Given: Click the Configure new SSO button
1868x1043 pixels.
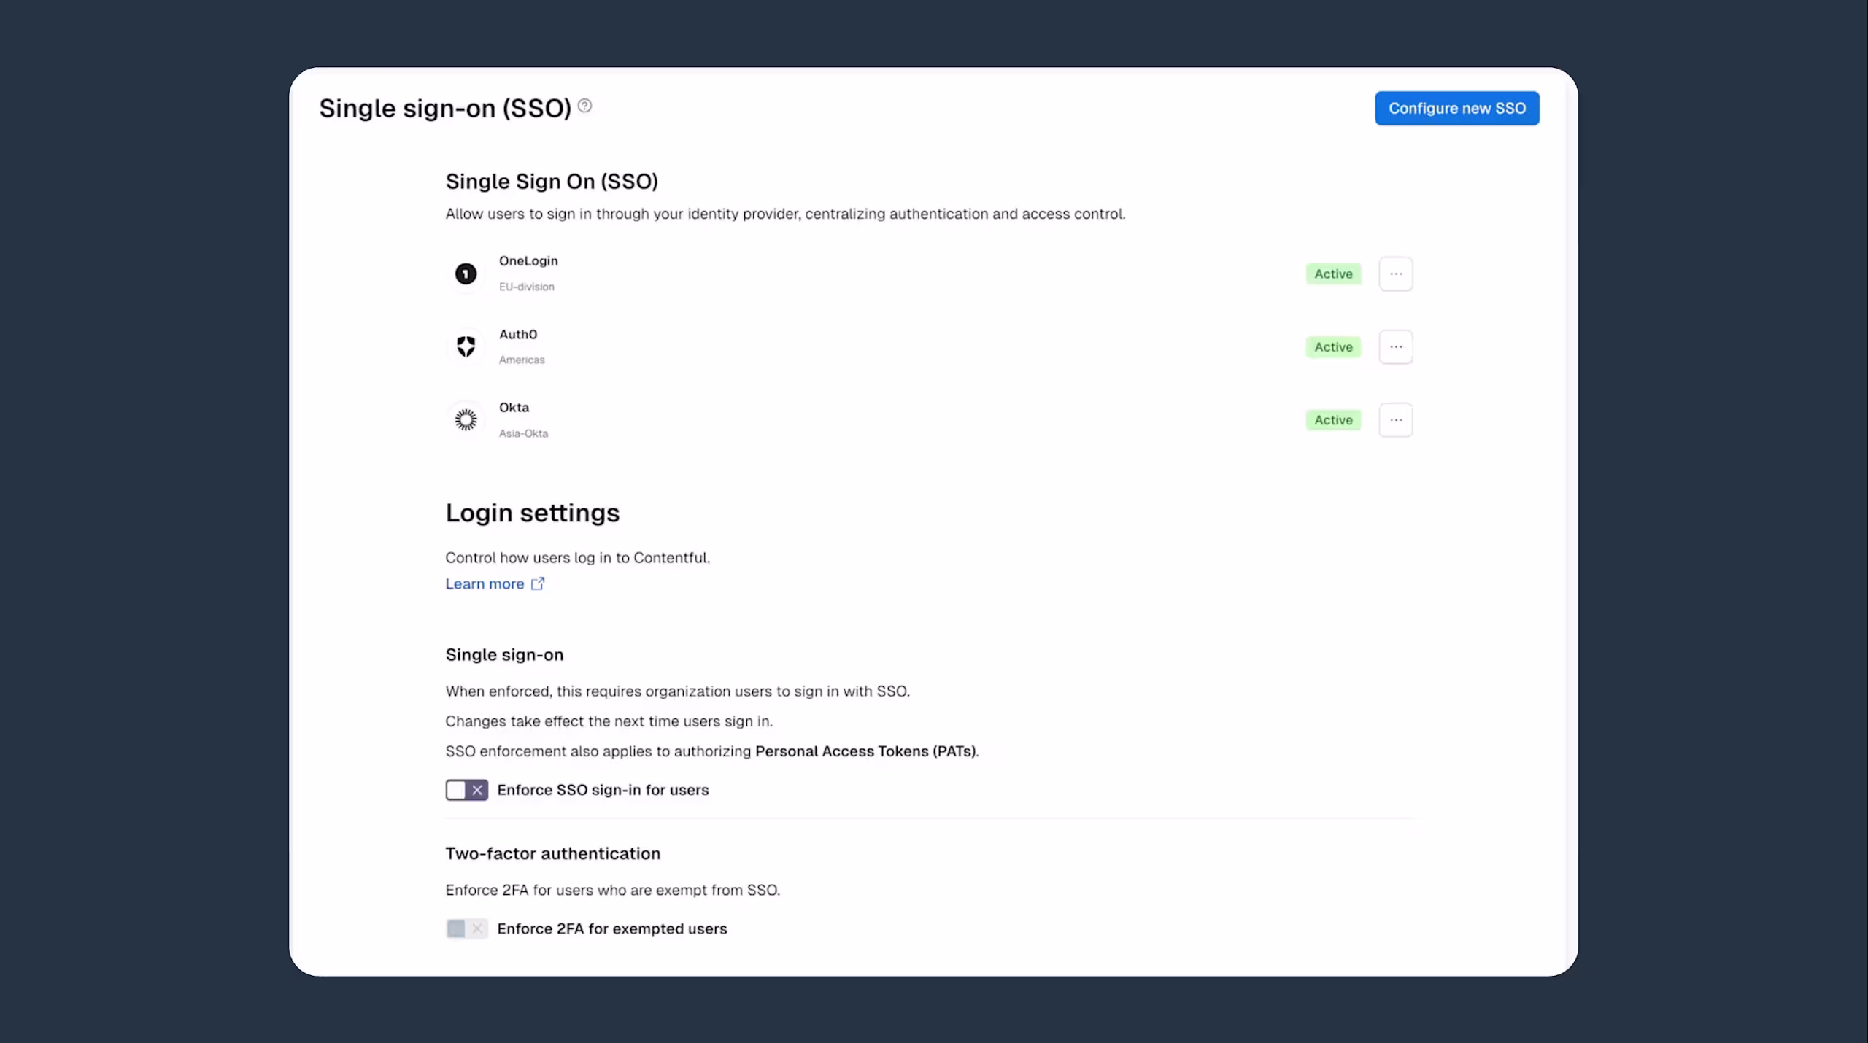Looking at the screenshot, I should pos(1457,108).
